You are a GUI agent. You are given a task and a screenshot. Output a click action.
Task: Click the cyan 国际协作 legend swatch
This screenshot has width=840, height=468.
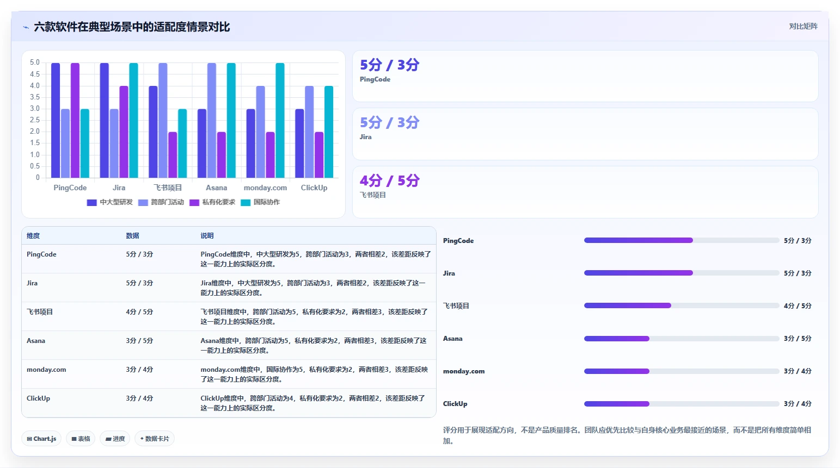click(246, 203)
